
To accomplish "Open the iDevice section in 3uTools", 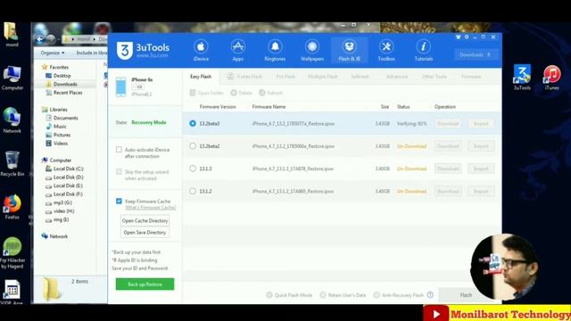I will point(201,50).
